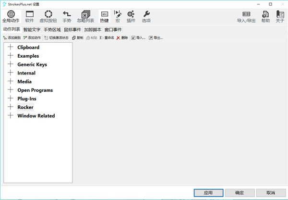Click the 添加动作 toolbar item
The height and width of the screenshot is (200, 288).
pos(32,37)
